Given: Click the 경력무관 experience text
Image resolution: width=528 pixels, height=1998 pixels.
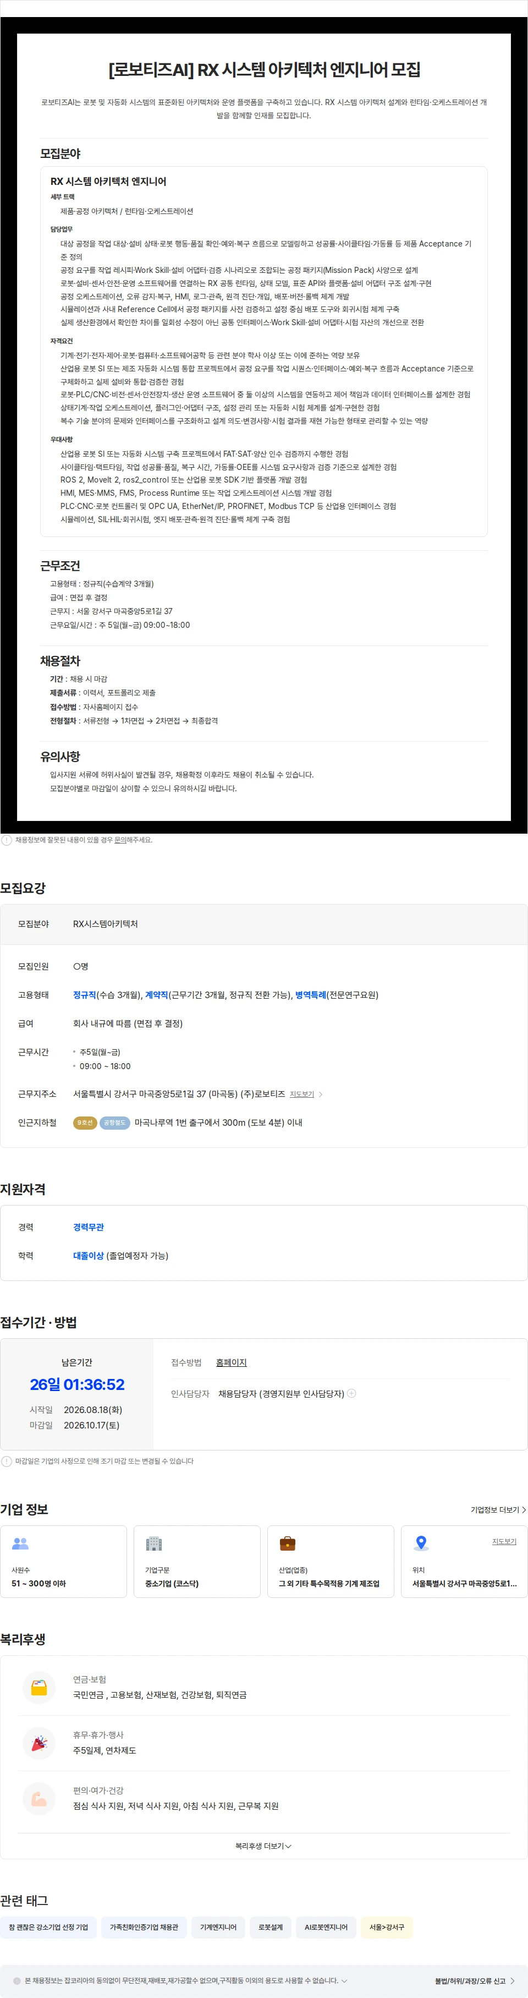Looking at the screenshot, I should click(89, 1227).
